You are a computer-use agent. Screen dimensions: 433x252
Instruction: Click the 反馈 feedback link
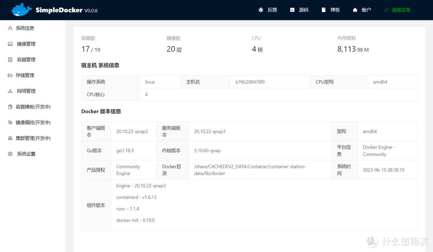coord(272,10)
